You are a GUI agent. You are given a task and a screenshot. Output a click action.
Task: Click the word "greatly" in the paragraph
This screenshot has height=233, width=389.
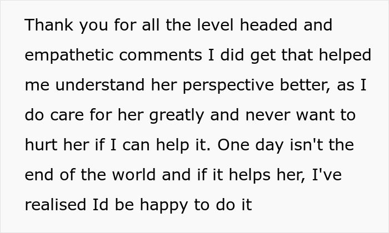[176, 116]
